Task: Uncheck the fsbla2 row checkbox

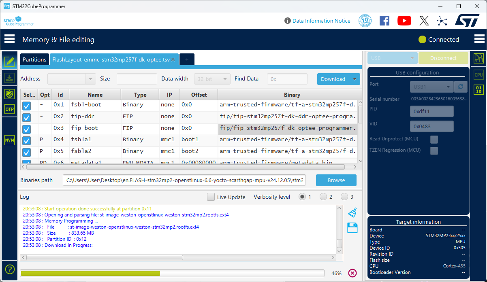Action: (x=26, y=153)
